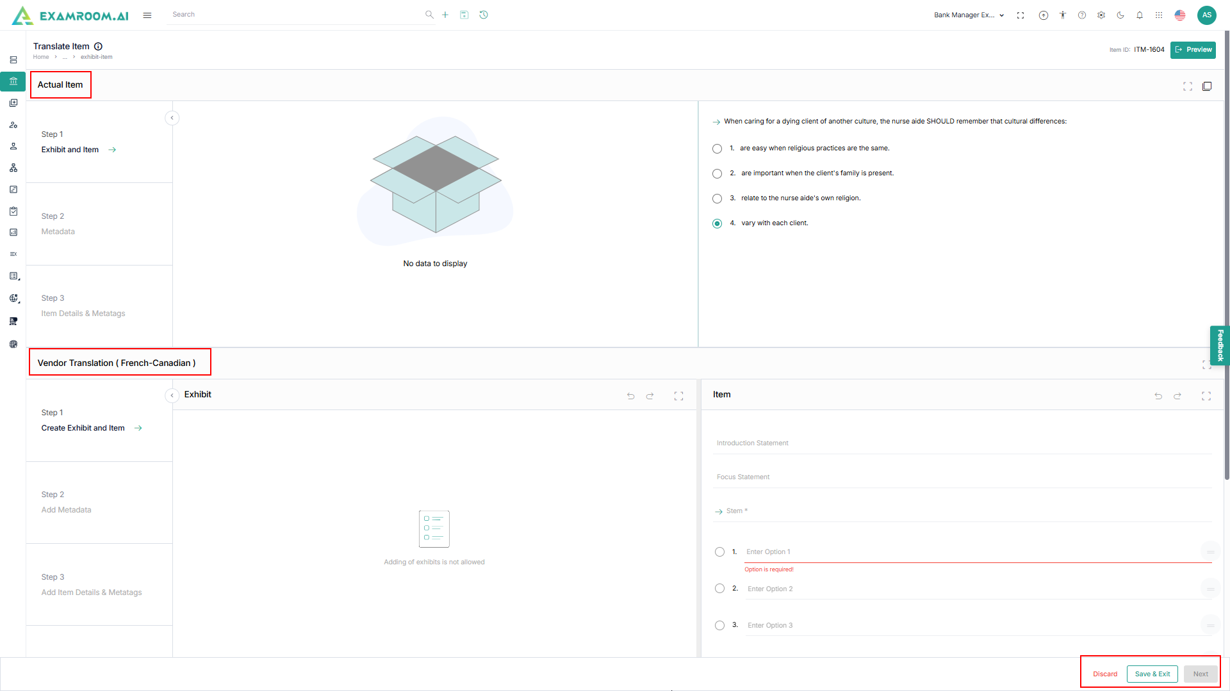Click the history clock icon near search
Screen dimensions: 1230x691
(x=484, y=15)
